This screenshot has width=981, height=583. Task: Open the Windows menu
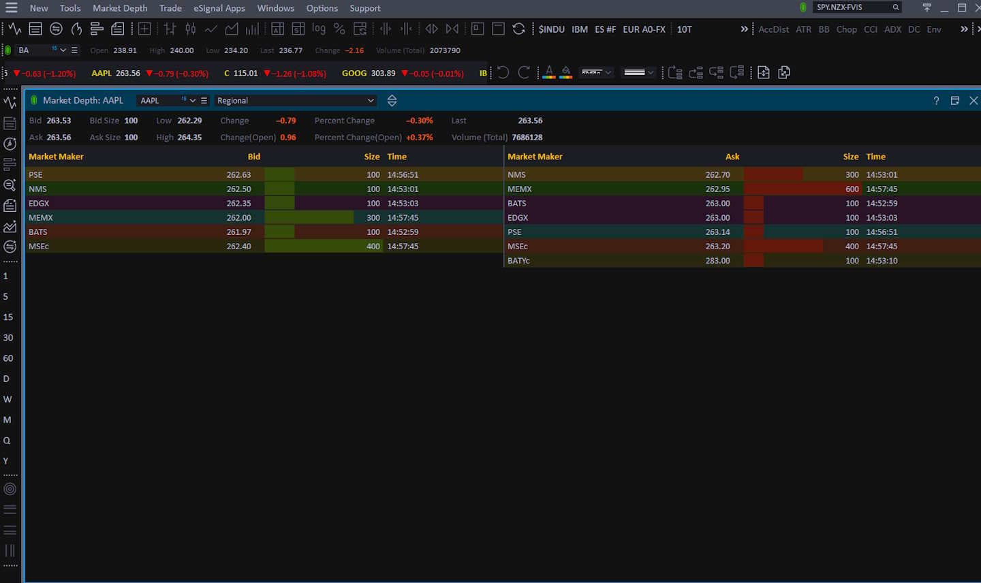coord(276,8)
